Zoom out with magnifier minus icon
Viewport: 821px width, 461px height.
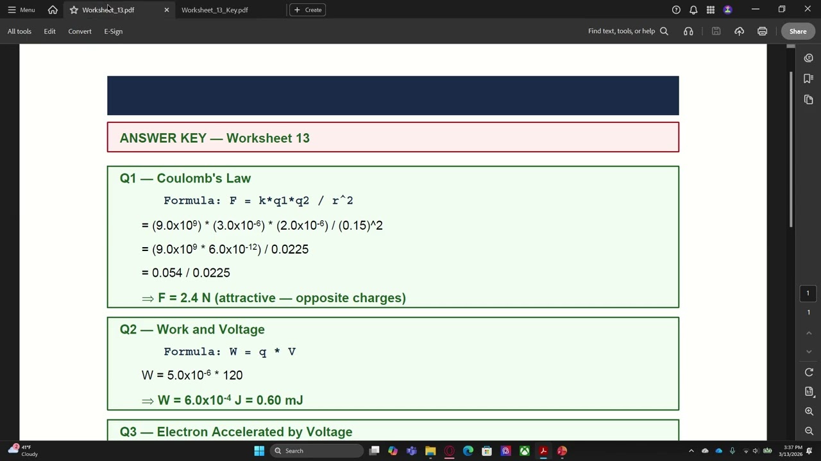808,431
